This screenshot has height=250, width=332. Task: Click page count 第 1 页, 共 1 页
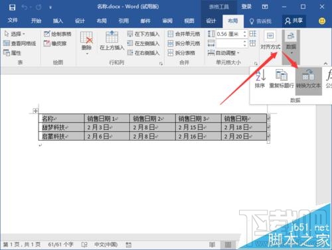(22, 245)
